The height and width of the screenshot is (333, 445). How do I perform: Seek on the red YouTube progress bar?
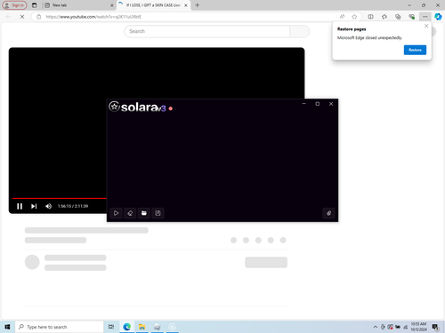coord(60,198)
